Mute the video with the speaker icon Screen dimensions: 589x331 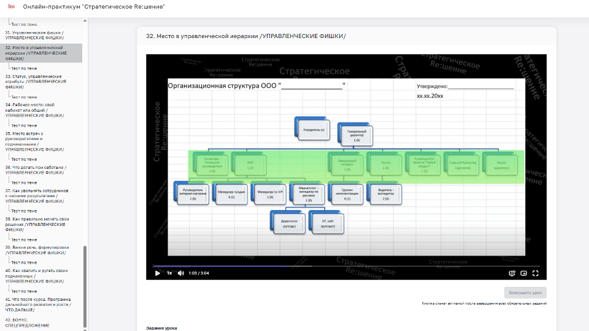(180, 273)
